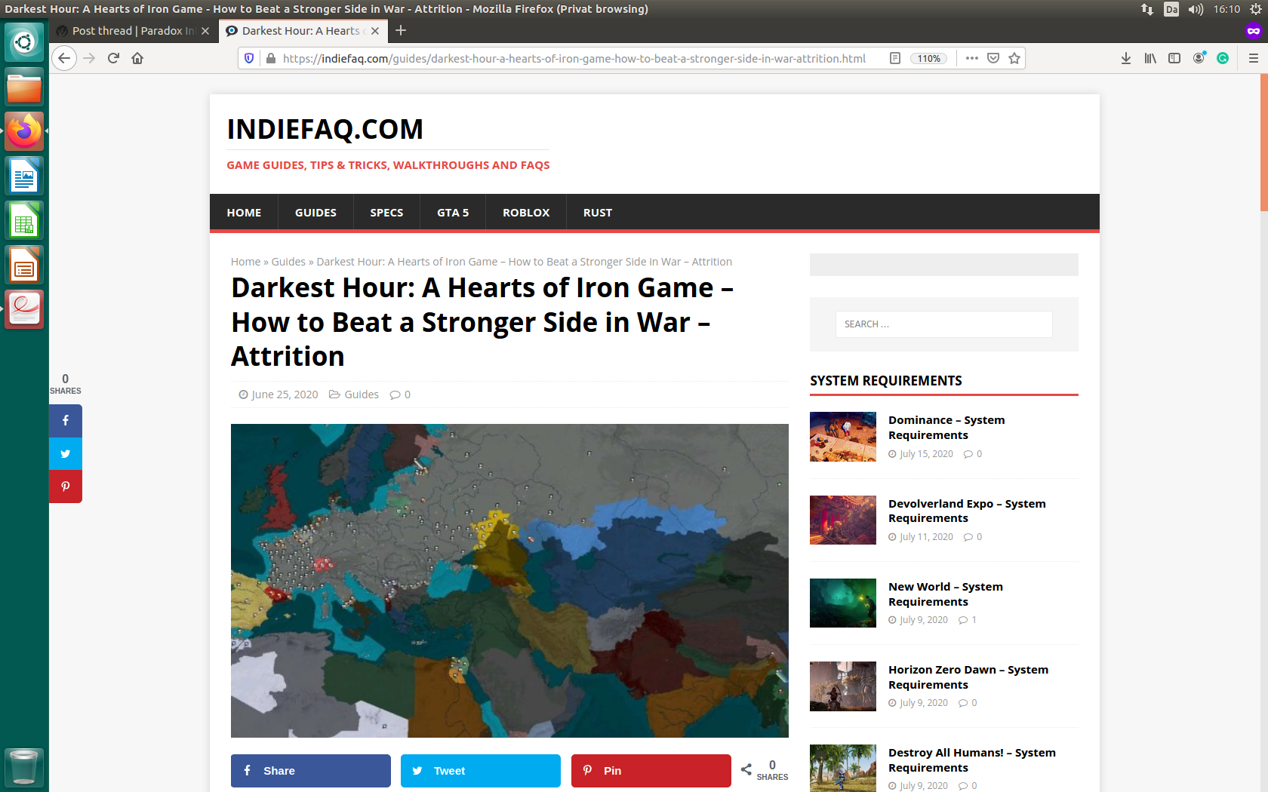Image resolution: width=1268 pixels, height=792 pixels.
Task: Show sidebars toolbar icon
Action: [1174, 58]
